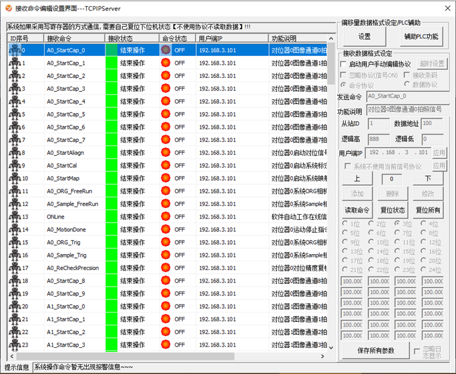Toggle the 忽略日志显示 checkbox
The height and width of the screenshot is (374, 456).
click(x=417, y=350)
